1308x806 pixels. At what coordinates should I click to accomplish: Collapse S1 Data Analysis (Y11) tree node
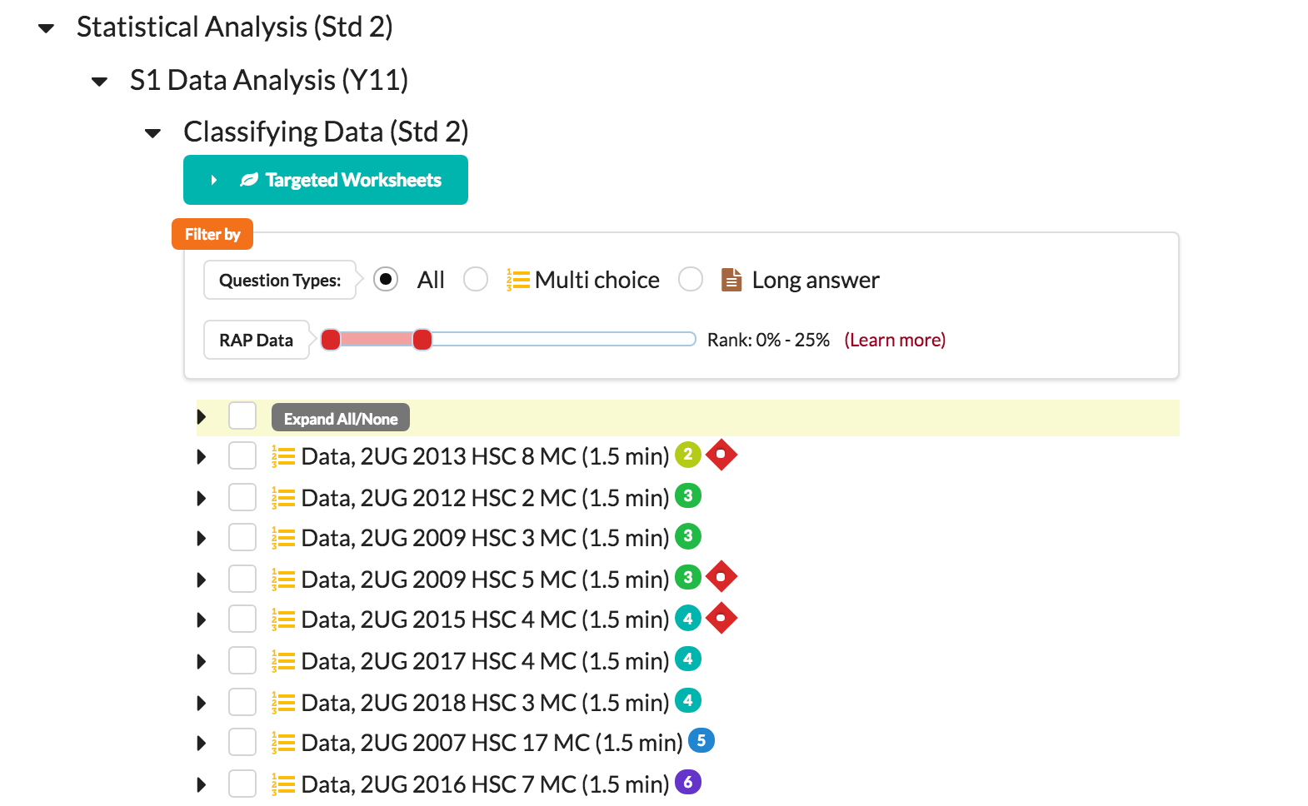(x=100, y=82)
